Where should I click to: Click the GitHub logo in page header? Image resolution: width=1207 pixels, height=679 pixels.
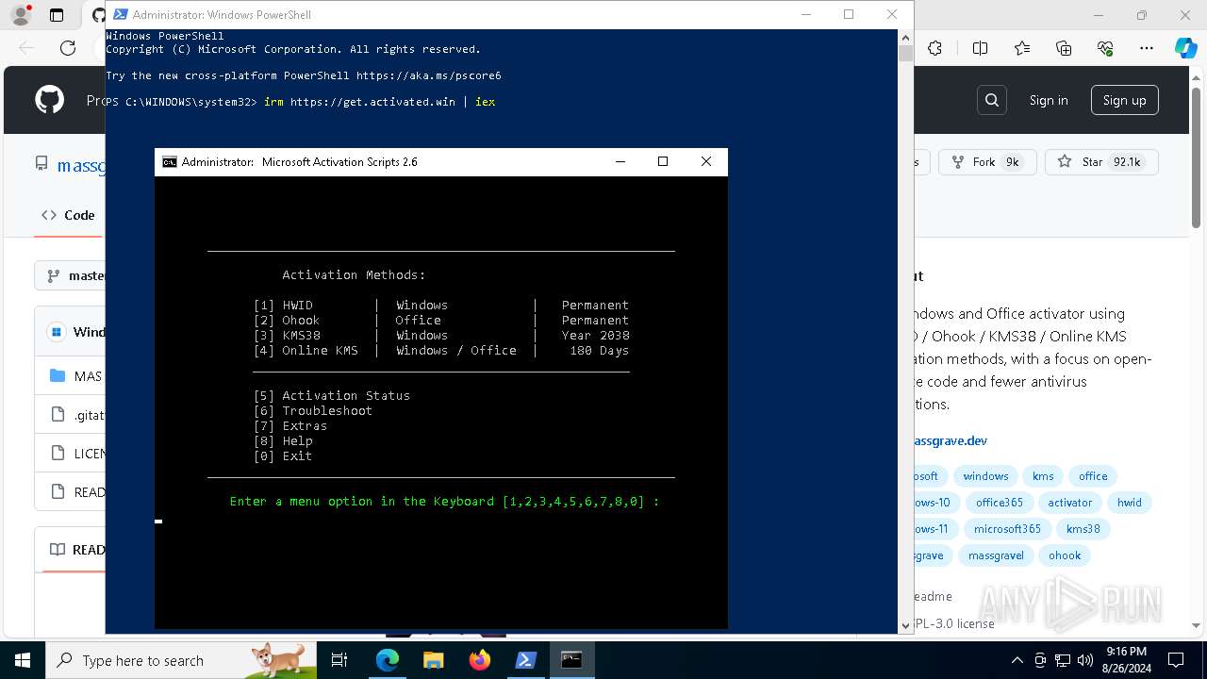50,100
